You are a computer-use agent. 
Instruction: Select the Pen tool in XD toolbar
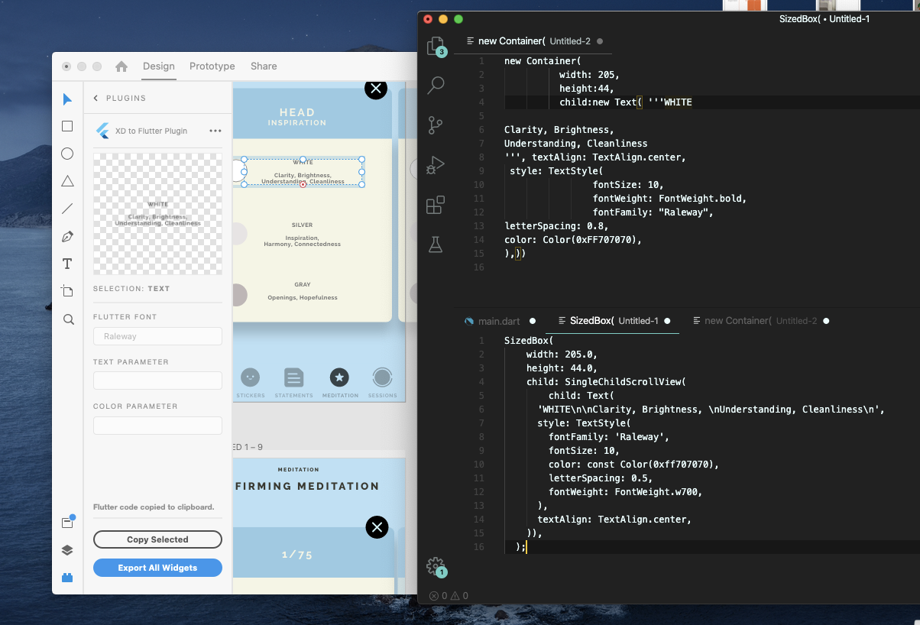pyautogui.click(x=66, y=236)
